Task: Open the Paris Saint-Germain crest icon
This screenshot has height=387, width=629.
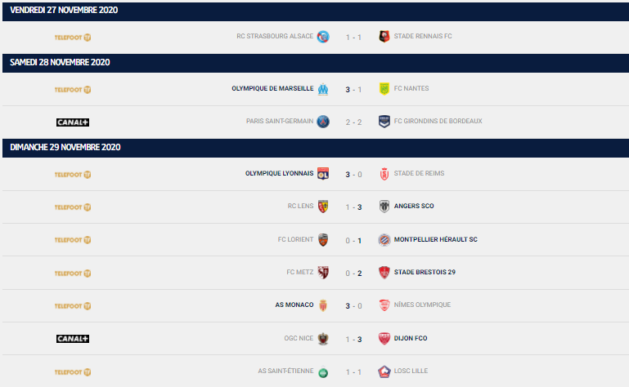Action: click(x=323, y=122)
